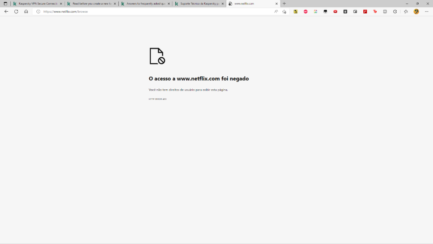Add this page to favorites
Viewport: 433px width, 244px height.
284,12
